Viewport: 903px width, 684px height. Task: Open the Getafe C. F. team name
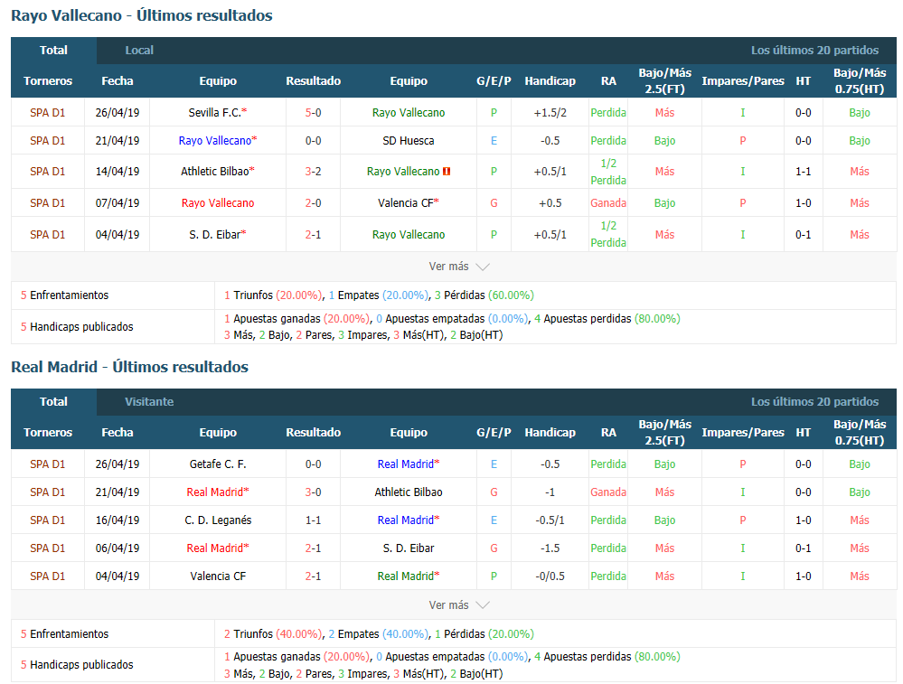point(218,464)
